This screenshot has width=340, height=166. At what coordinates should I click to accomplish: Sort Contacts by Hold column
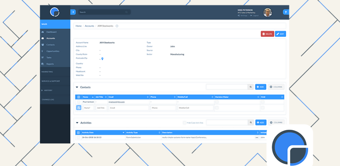[x=272, y=97]
